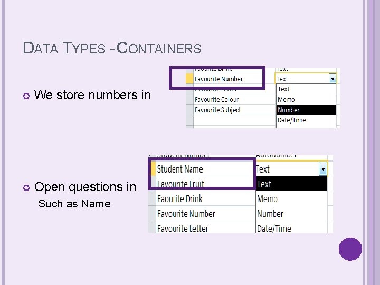Screen dimensions: 380x285
Task: Choose Memo in the upper dropdown list
Action: pyautogui.click(x=306, y=99)
